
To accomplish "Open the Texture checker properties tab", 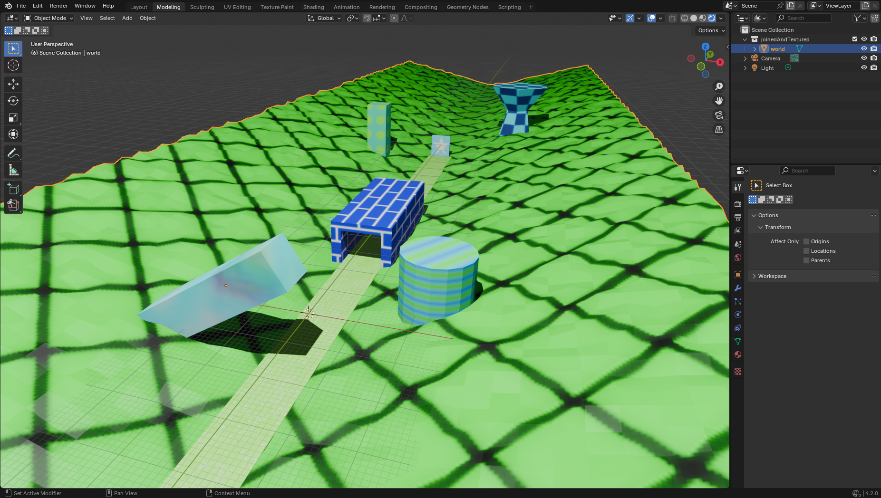I will click(738, 372).
